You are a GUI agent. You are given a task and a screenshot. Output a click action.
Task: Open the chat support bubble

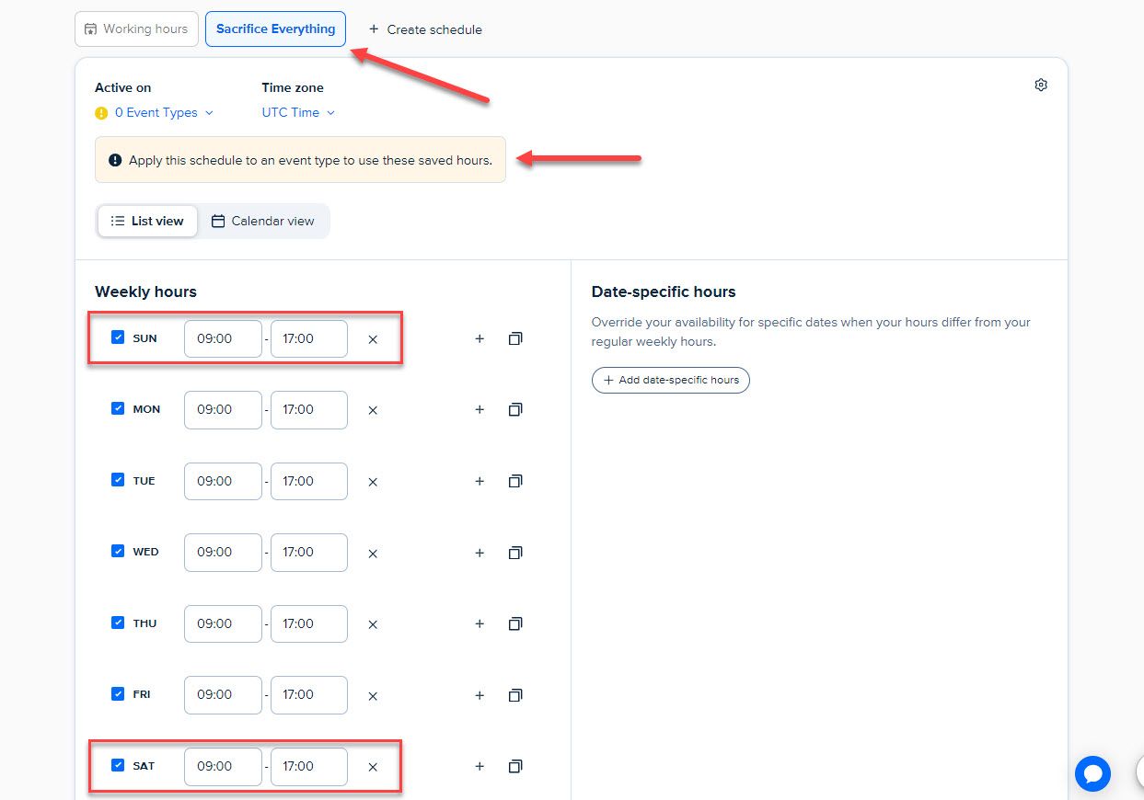(x=1092, y=774)
